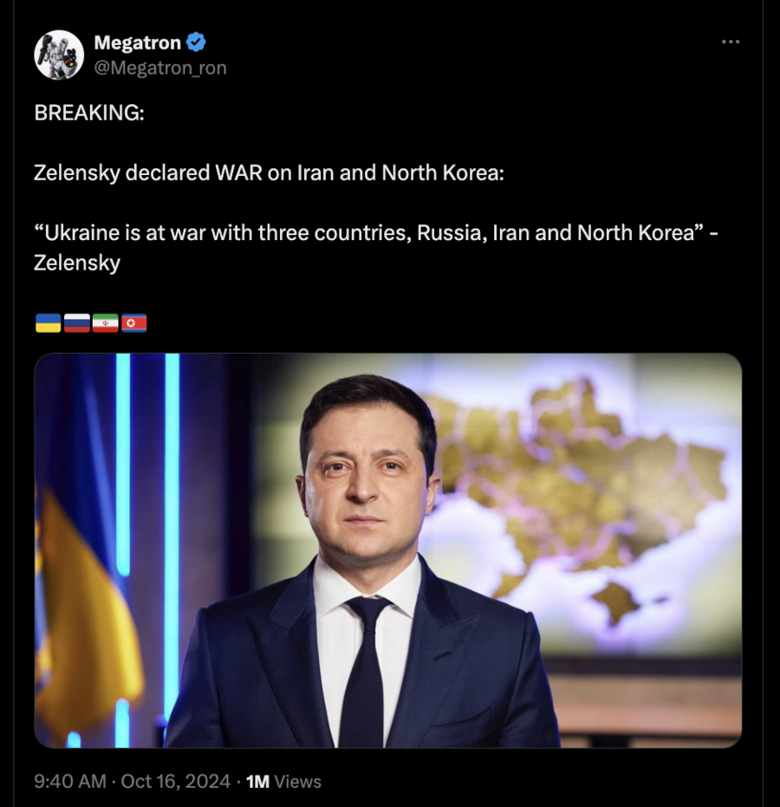
Task: Click the Oct 16, 2024 date
Action: coord(175,781)
